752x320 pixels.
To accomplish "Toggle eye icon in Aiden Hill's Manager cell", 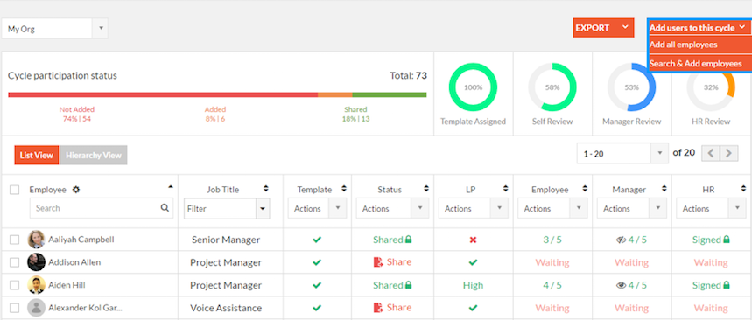I will coord(621,286).
